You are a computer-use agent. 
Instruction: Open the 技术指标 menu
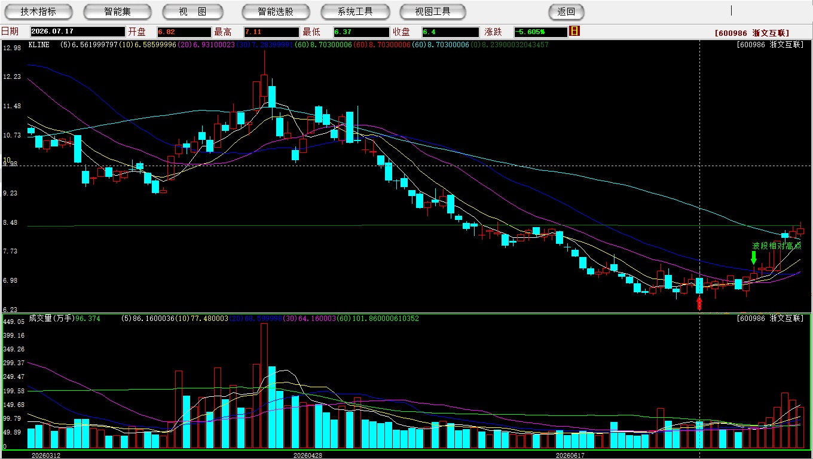click(x=38, y=12)
